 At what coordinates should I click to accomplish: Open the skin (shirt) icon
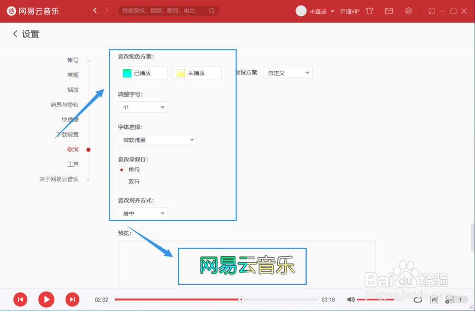point(370,11)
